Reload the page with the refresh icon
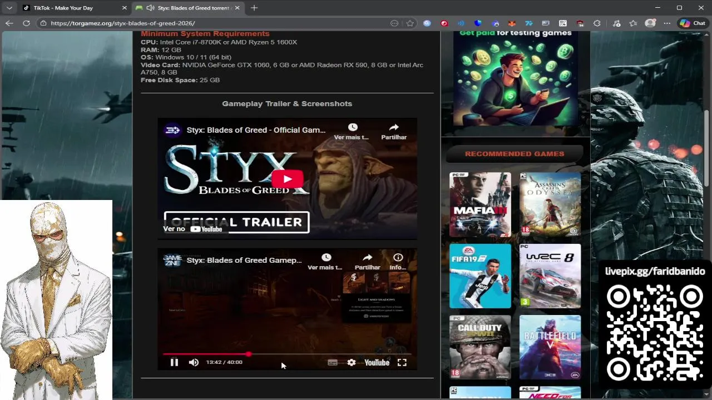The image size is (712, 400). (26, 23)
